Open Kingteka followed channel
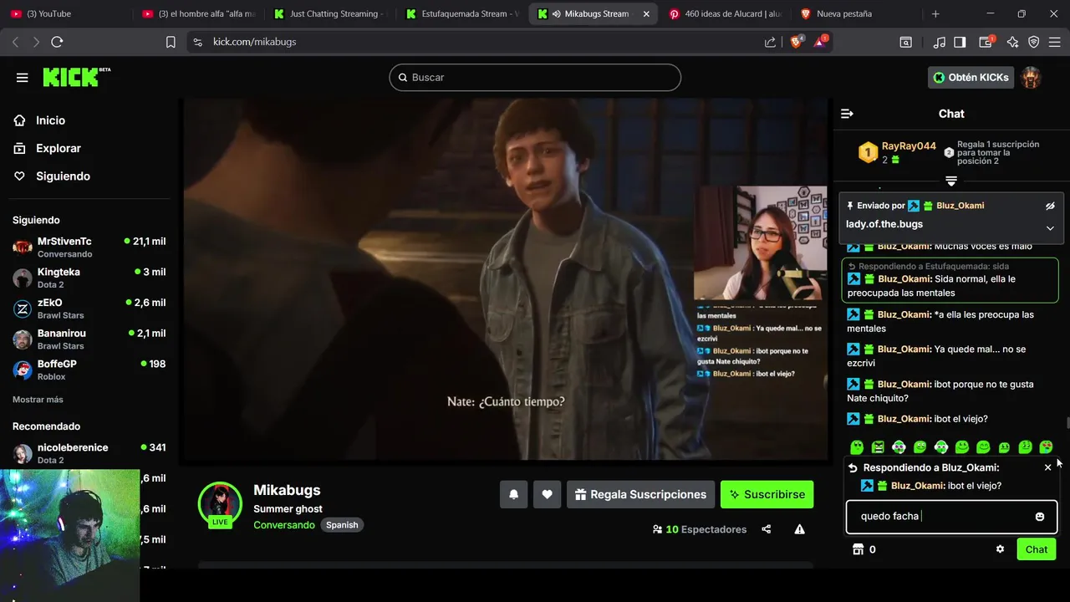The width and height of the screenshot is (1070, 602). (x=89, y=278)
